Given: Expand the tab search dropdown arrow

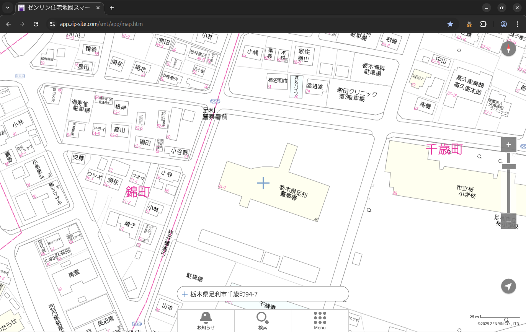Looking at the screenshot, I should coord(7,8).
